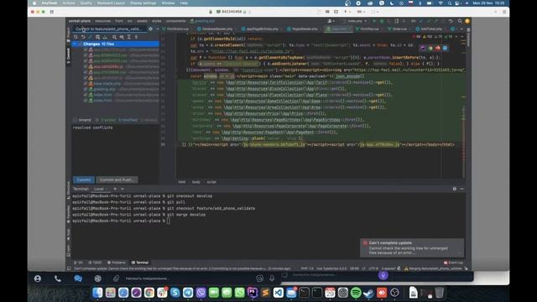The height and width of the screenshot is (302, 537).
Task: Click the Expand All icon in the Commit toolbar
Action: 129,37
